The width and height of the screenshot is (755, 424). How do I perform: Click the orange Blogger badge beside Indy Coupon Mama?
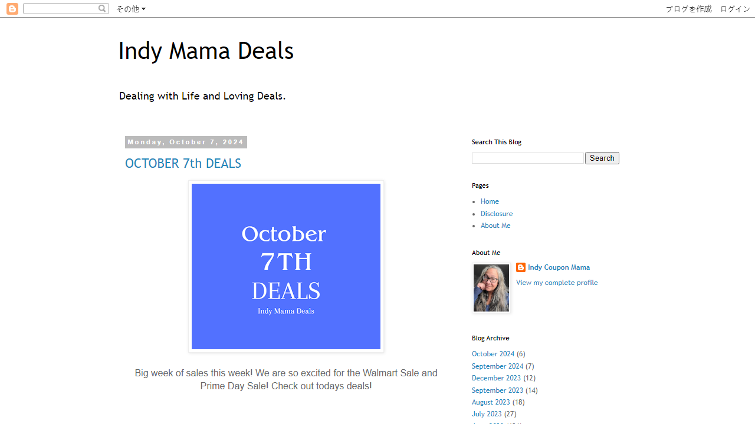[521, 267]
